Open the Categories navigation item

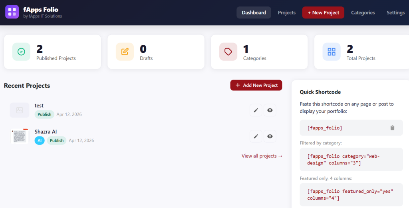tap(363, 12)
